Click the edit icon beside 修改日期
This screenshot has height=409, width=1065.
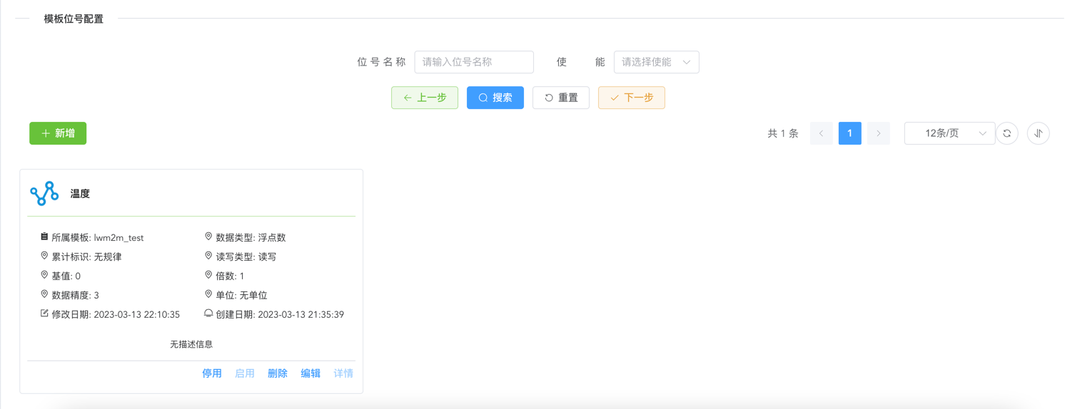(x=44, y=314)
